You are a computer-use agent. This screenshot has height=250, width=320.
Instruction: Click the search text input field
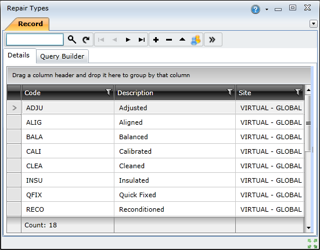(35, 39)
